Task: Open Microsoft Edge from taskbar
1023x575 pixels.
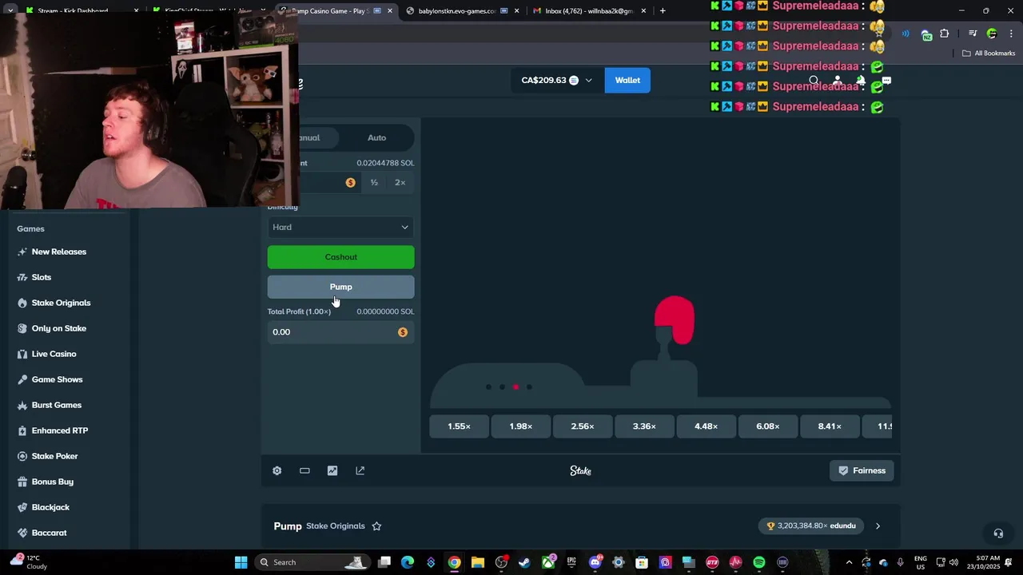Action: click(408, 562)
